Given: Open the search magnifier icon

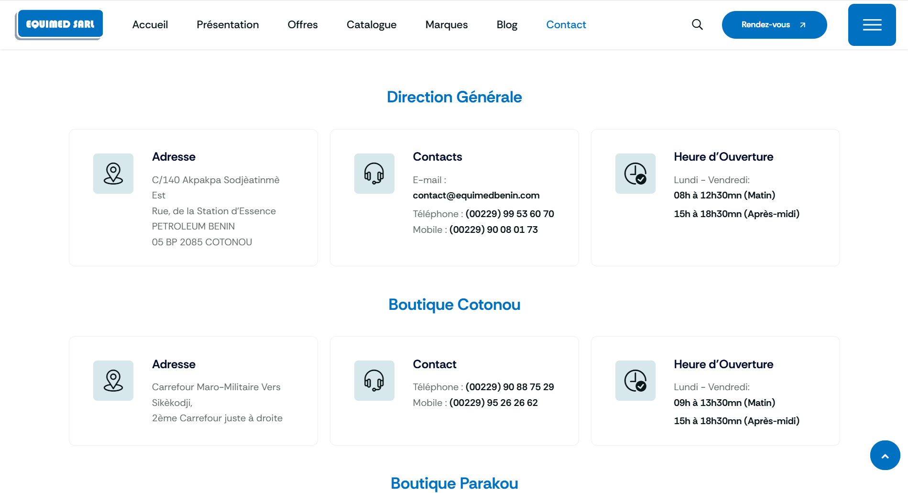Looking at the screenshot, I should [697, 24].
